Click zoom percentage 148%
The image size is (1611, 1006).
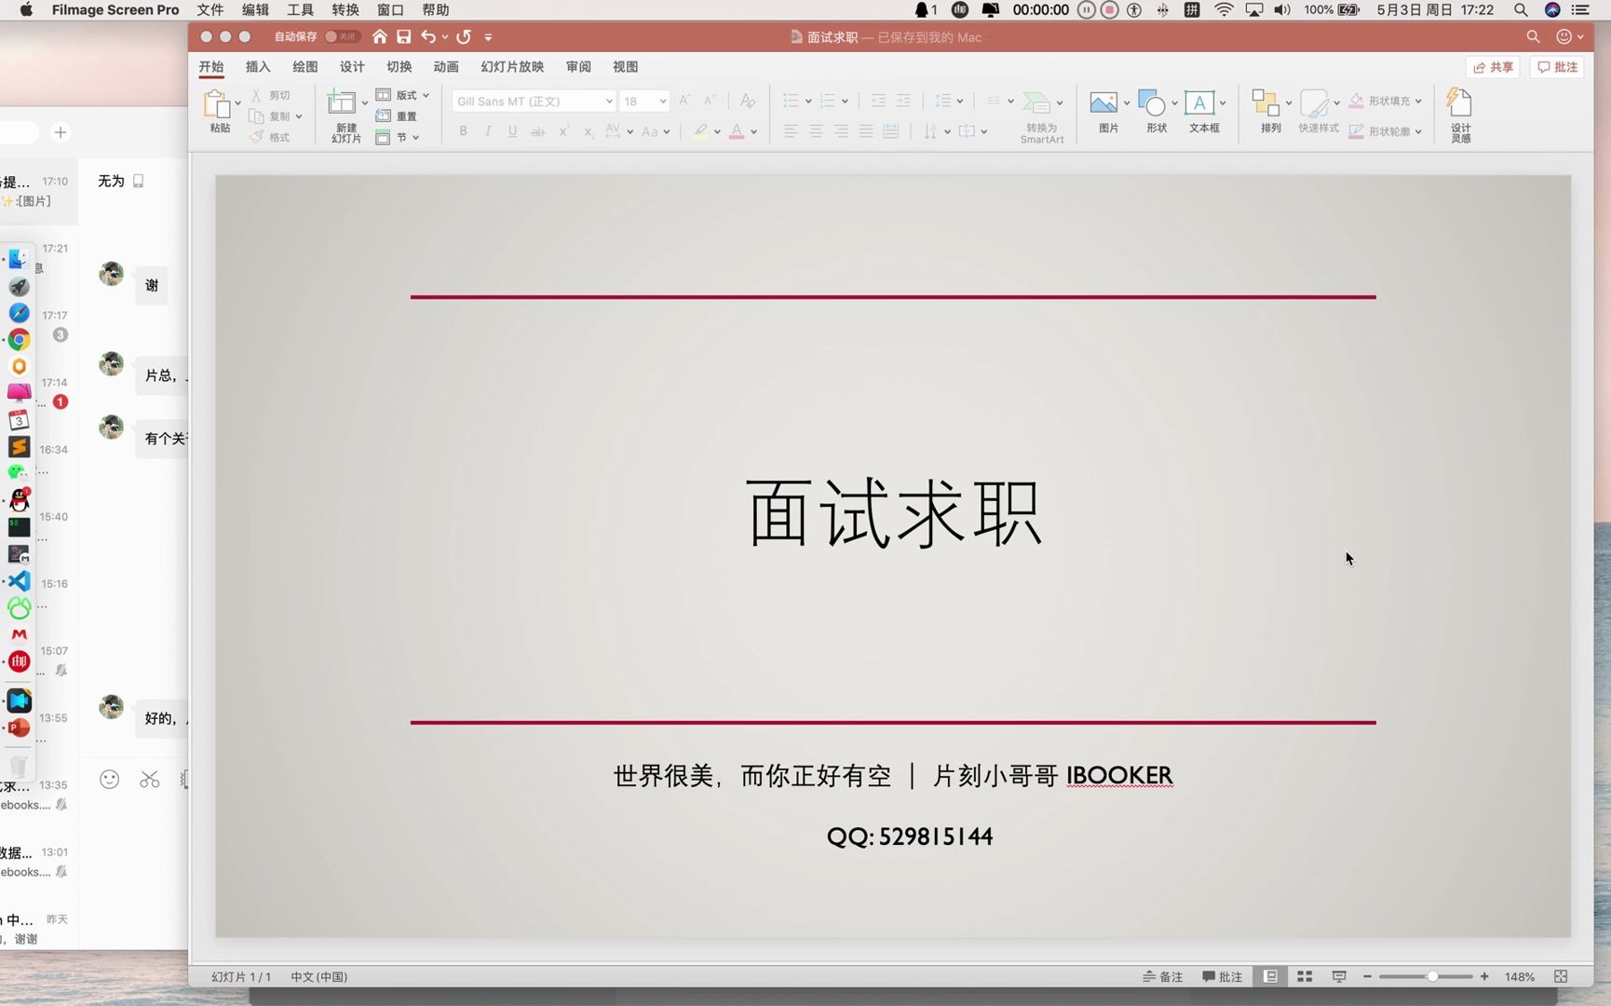coord(1519,976)
